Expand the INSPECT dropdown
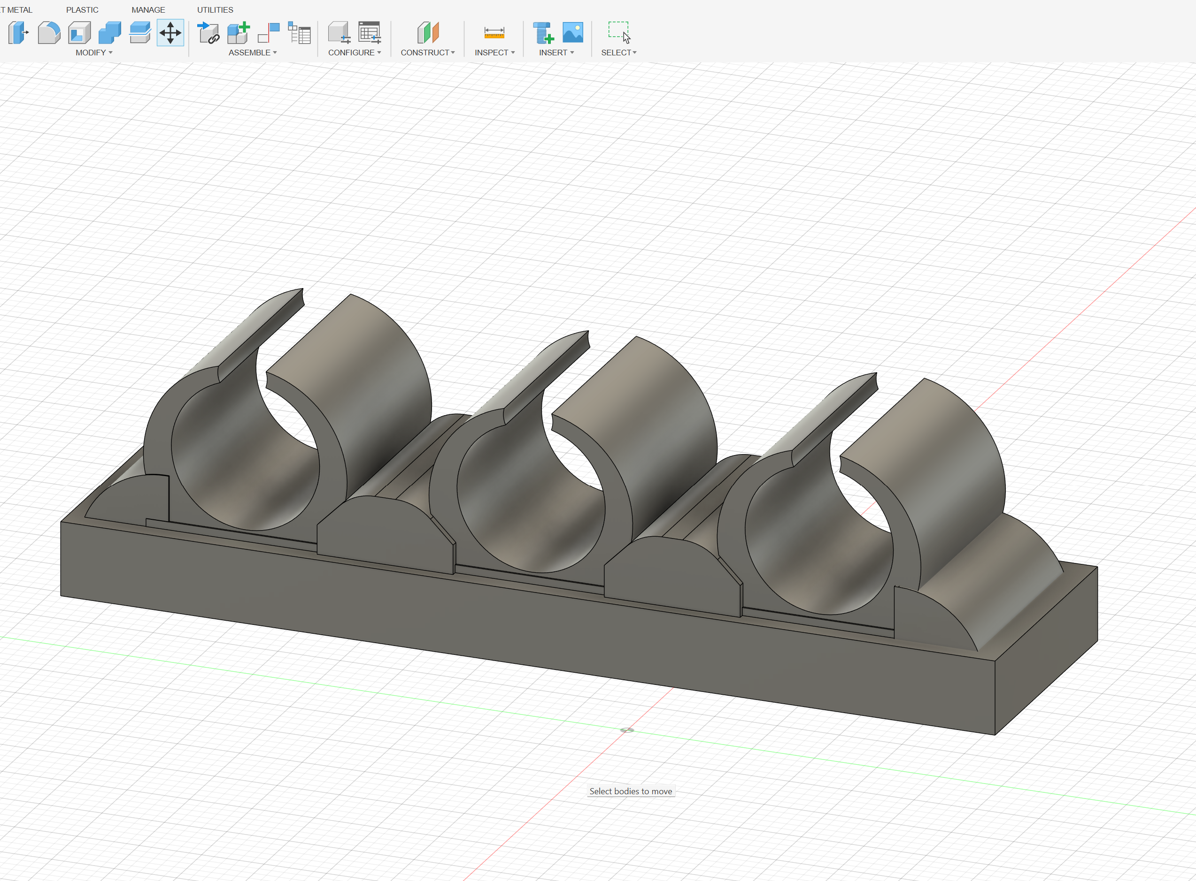This screenshot has height=881, width=1196. pos(494,52)
